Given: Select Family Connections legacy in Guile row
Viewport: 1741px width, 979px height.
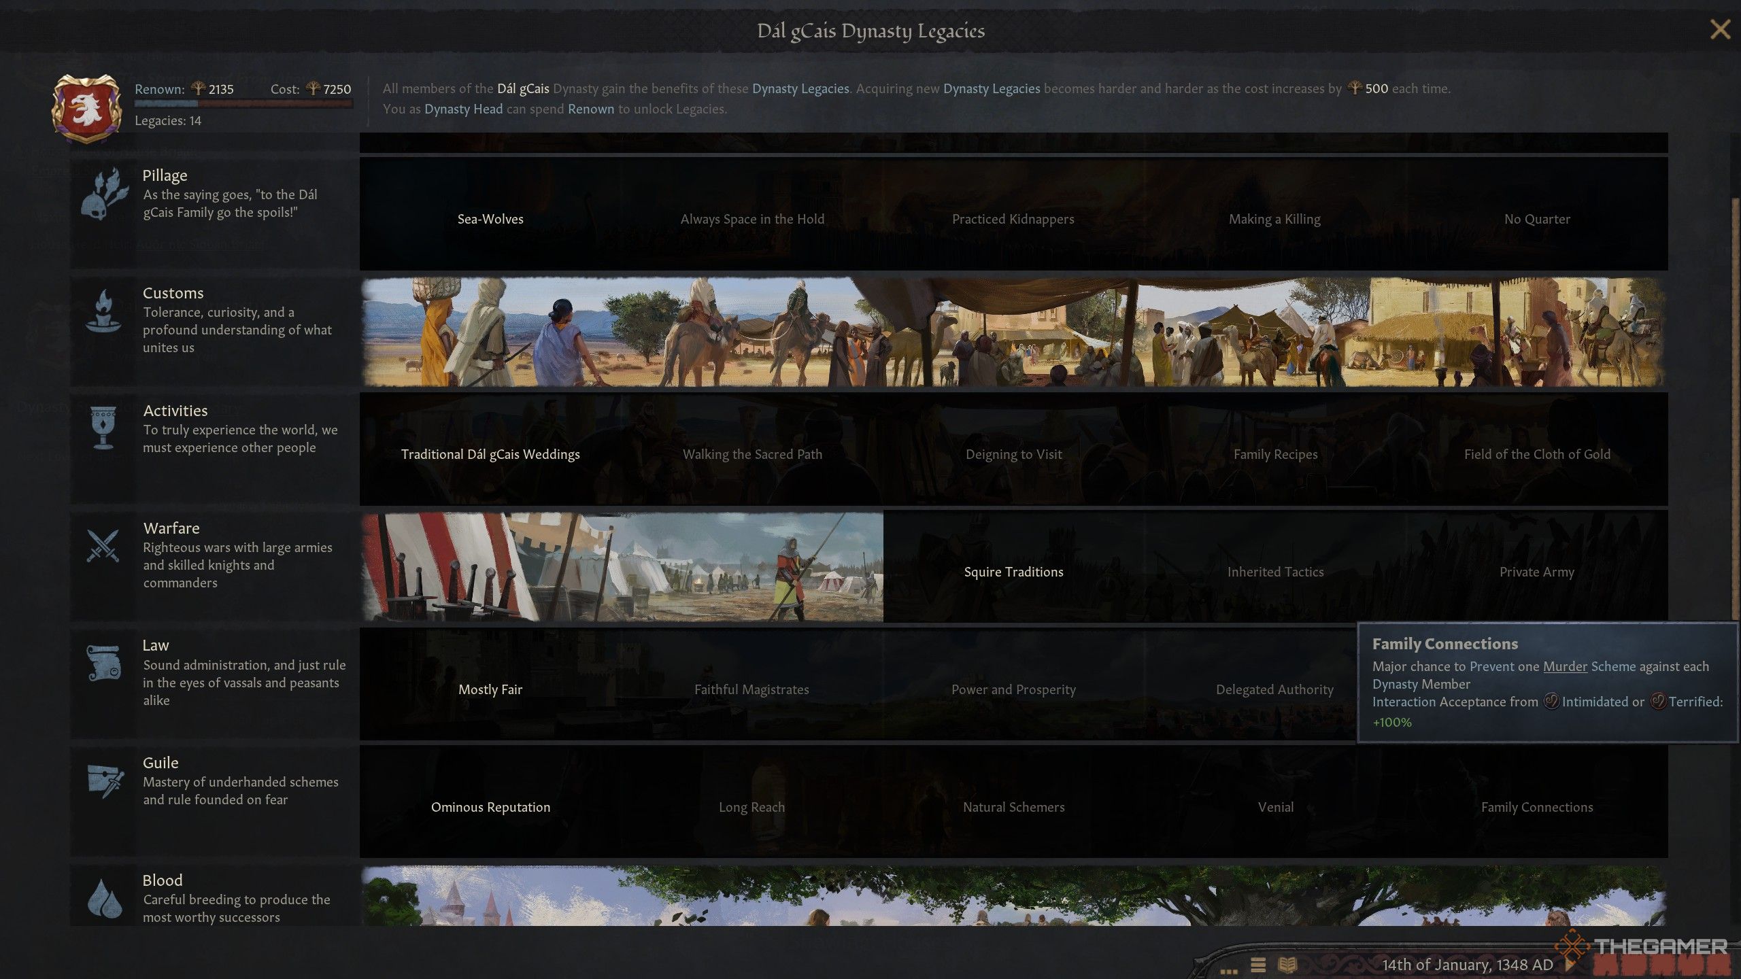Looking at the screenshot, I should click(1537, 807).
